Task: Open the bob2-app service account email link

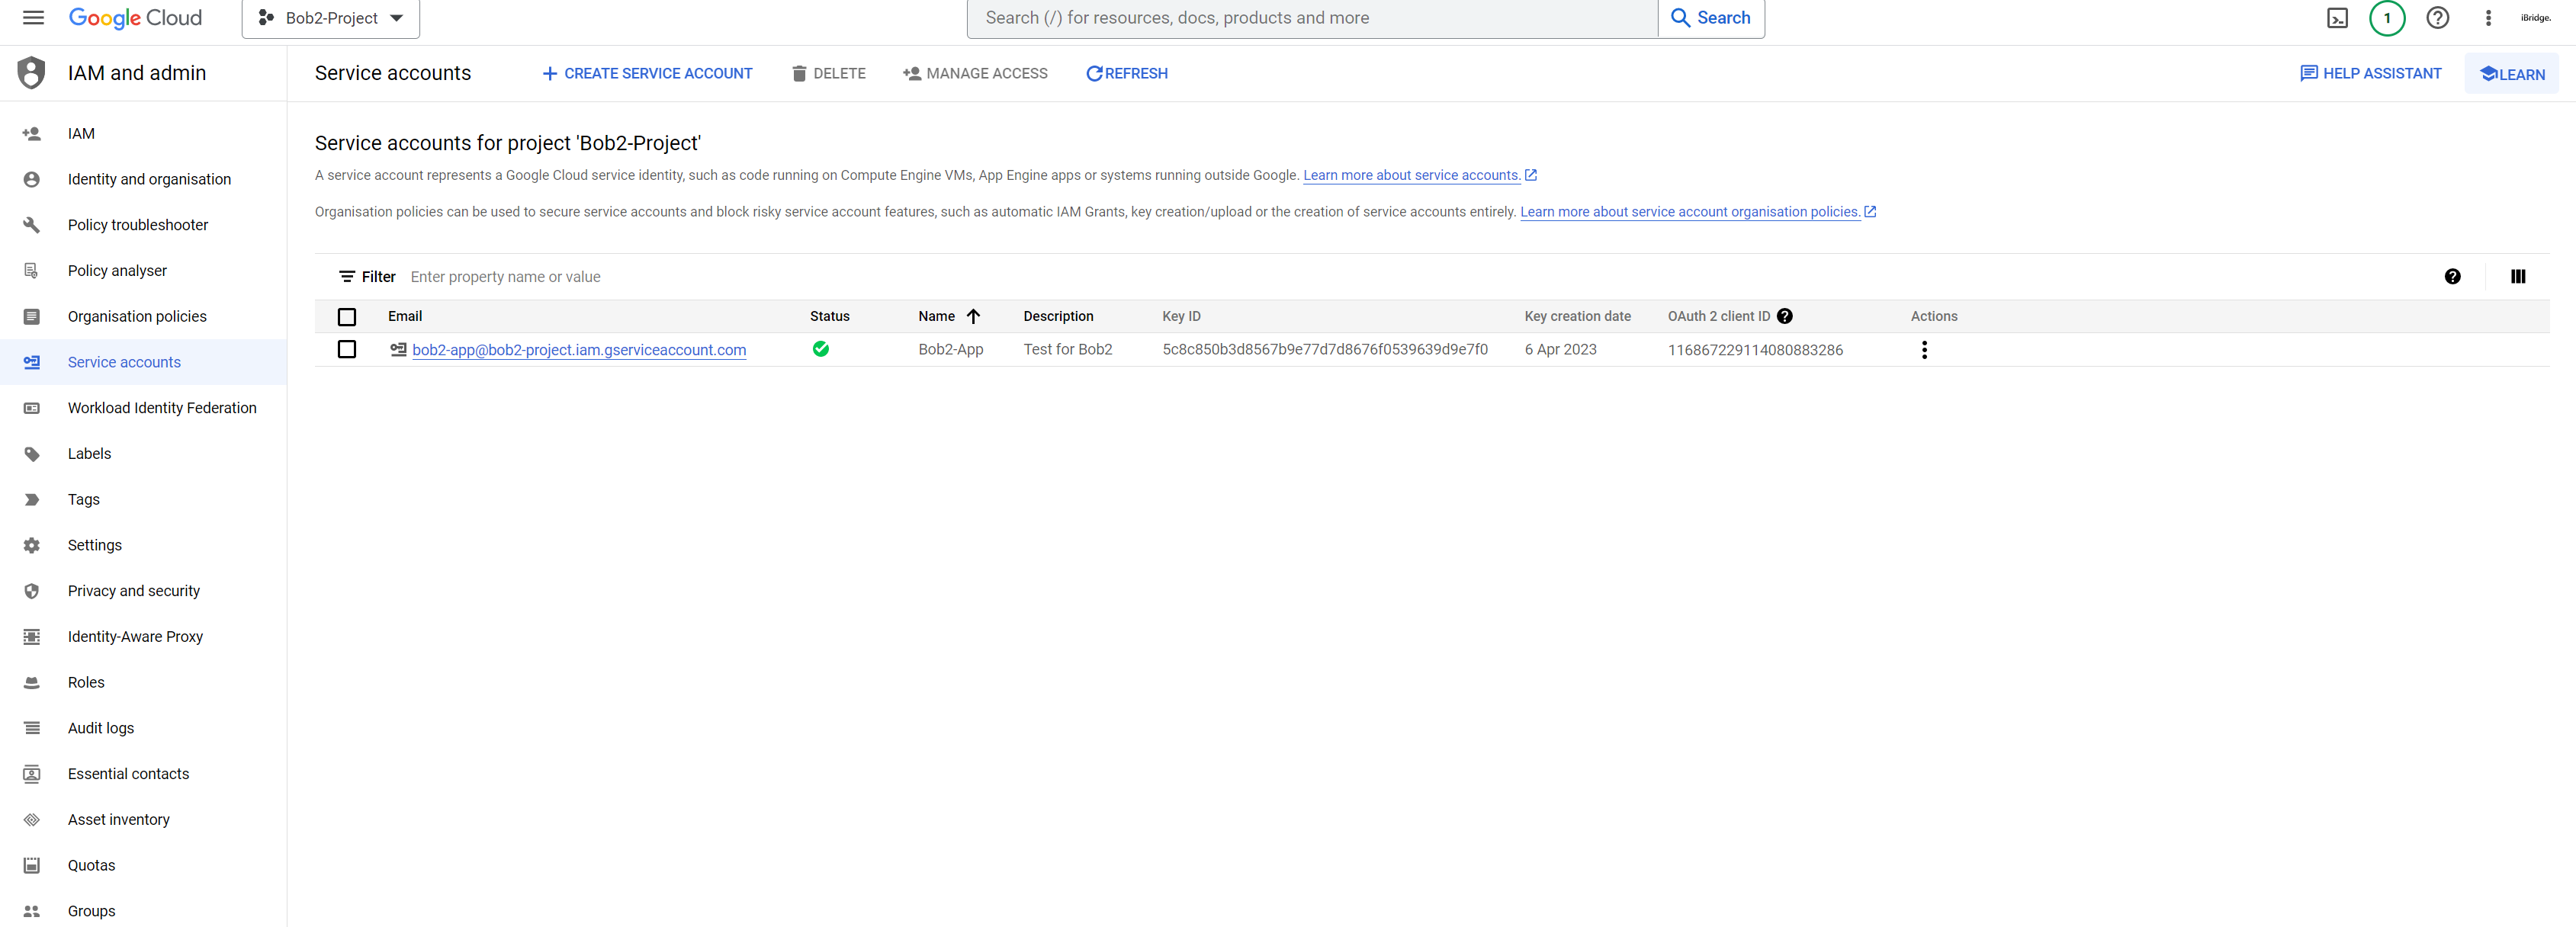Action: point(579,350)
